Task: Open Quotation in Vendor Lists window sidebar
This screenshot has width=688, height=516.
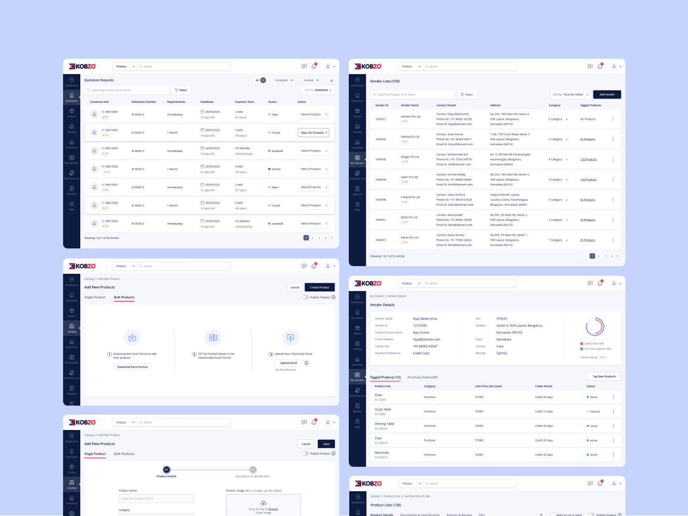Action: click(x=357, y=97)
